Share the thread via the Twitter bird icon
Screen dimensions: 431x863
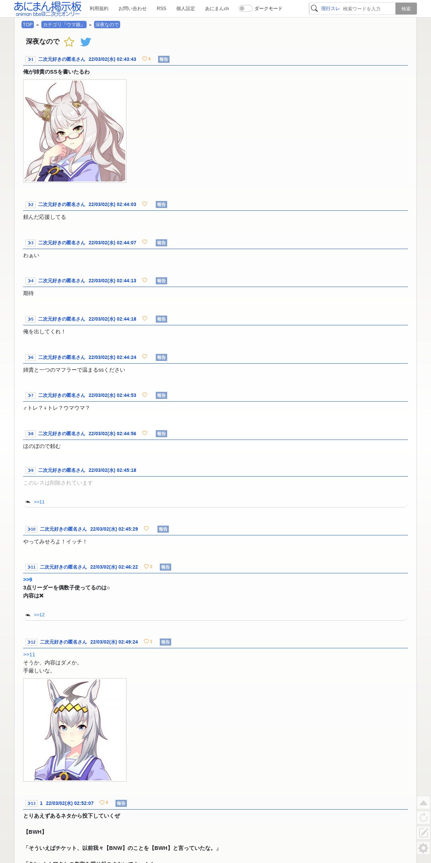tap(86, 42)
